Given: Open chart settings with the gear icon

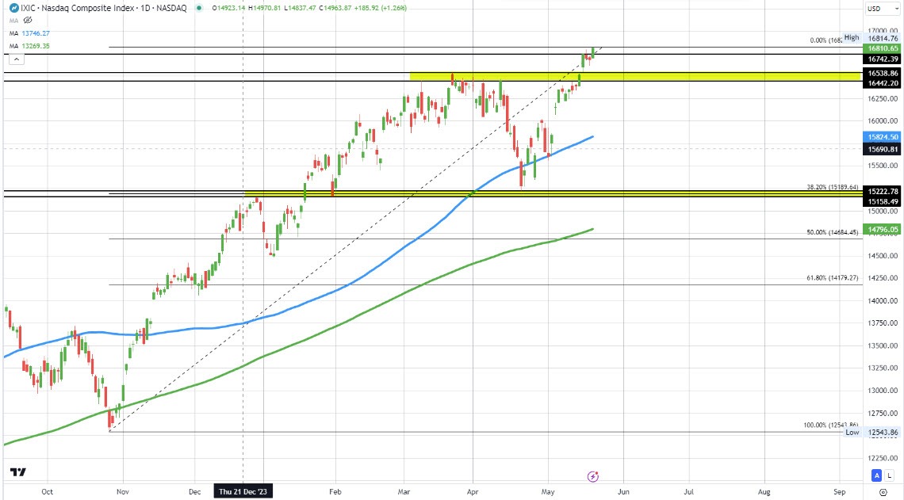Looking at the screenshot, I should tap(883, 491).
